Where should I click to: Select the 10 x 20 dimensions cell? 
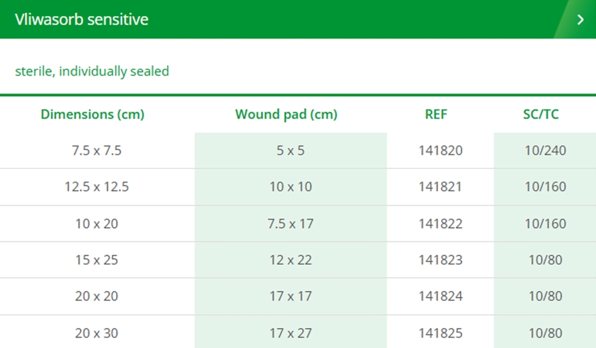97,223
